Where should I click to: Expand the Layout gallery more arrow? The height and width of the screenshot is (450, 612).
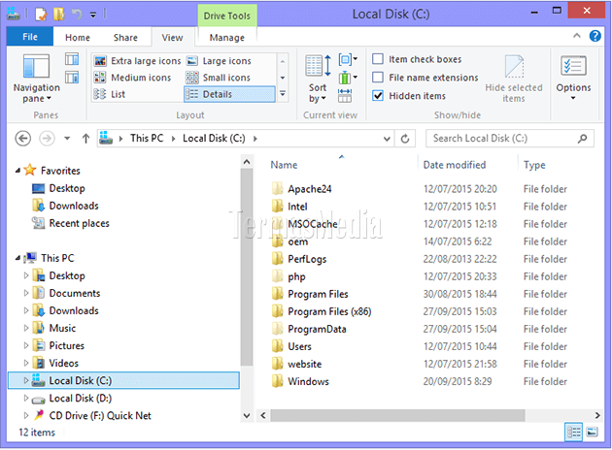pyautogui.click(x=282, y=94)
